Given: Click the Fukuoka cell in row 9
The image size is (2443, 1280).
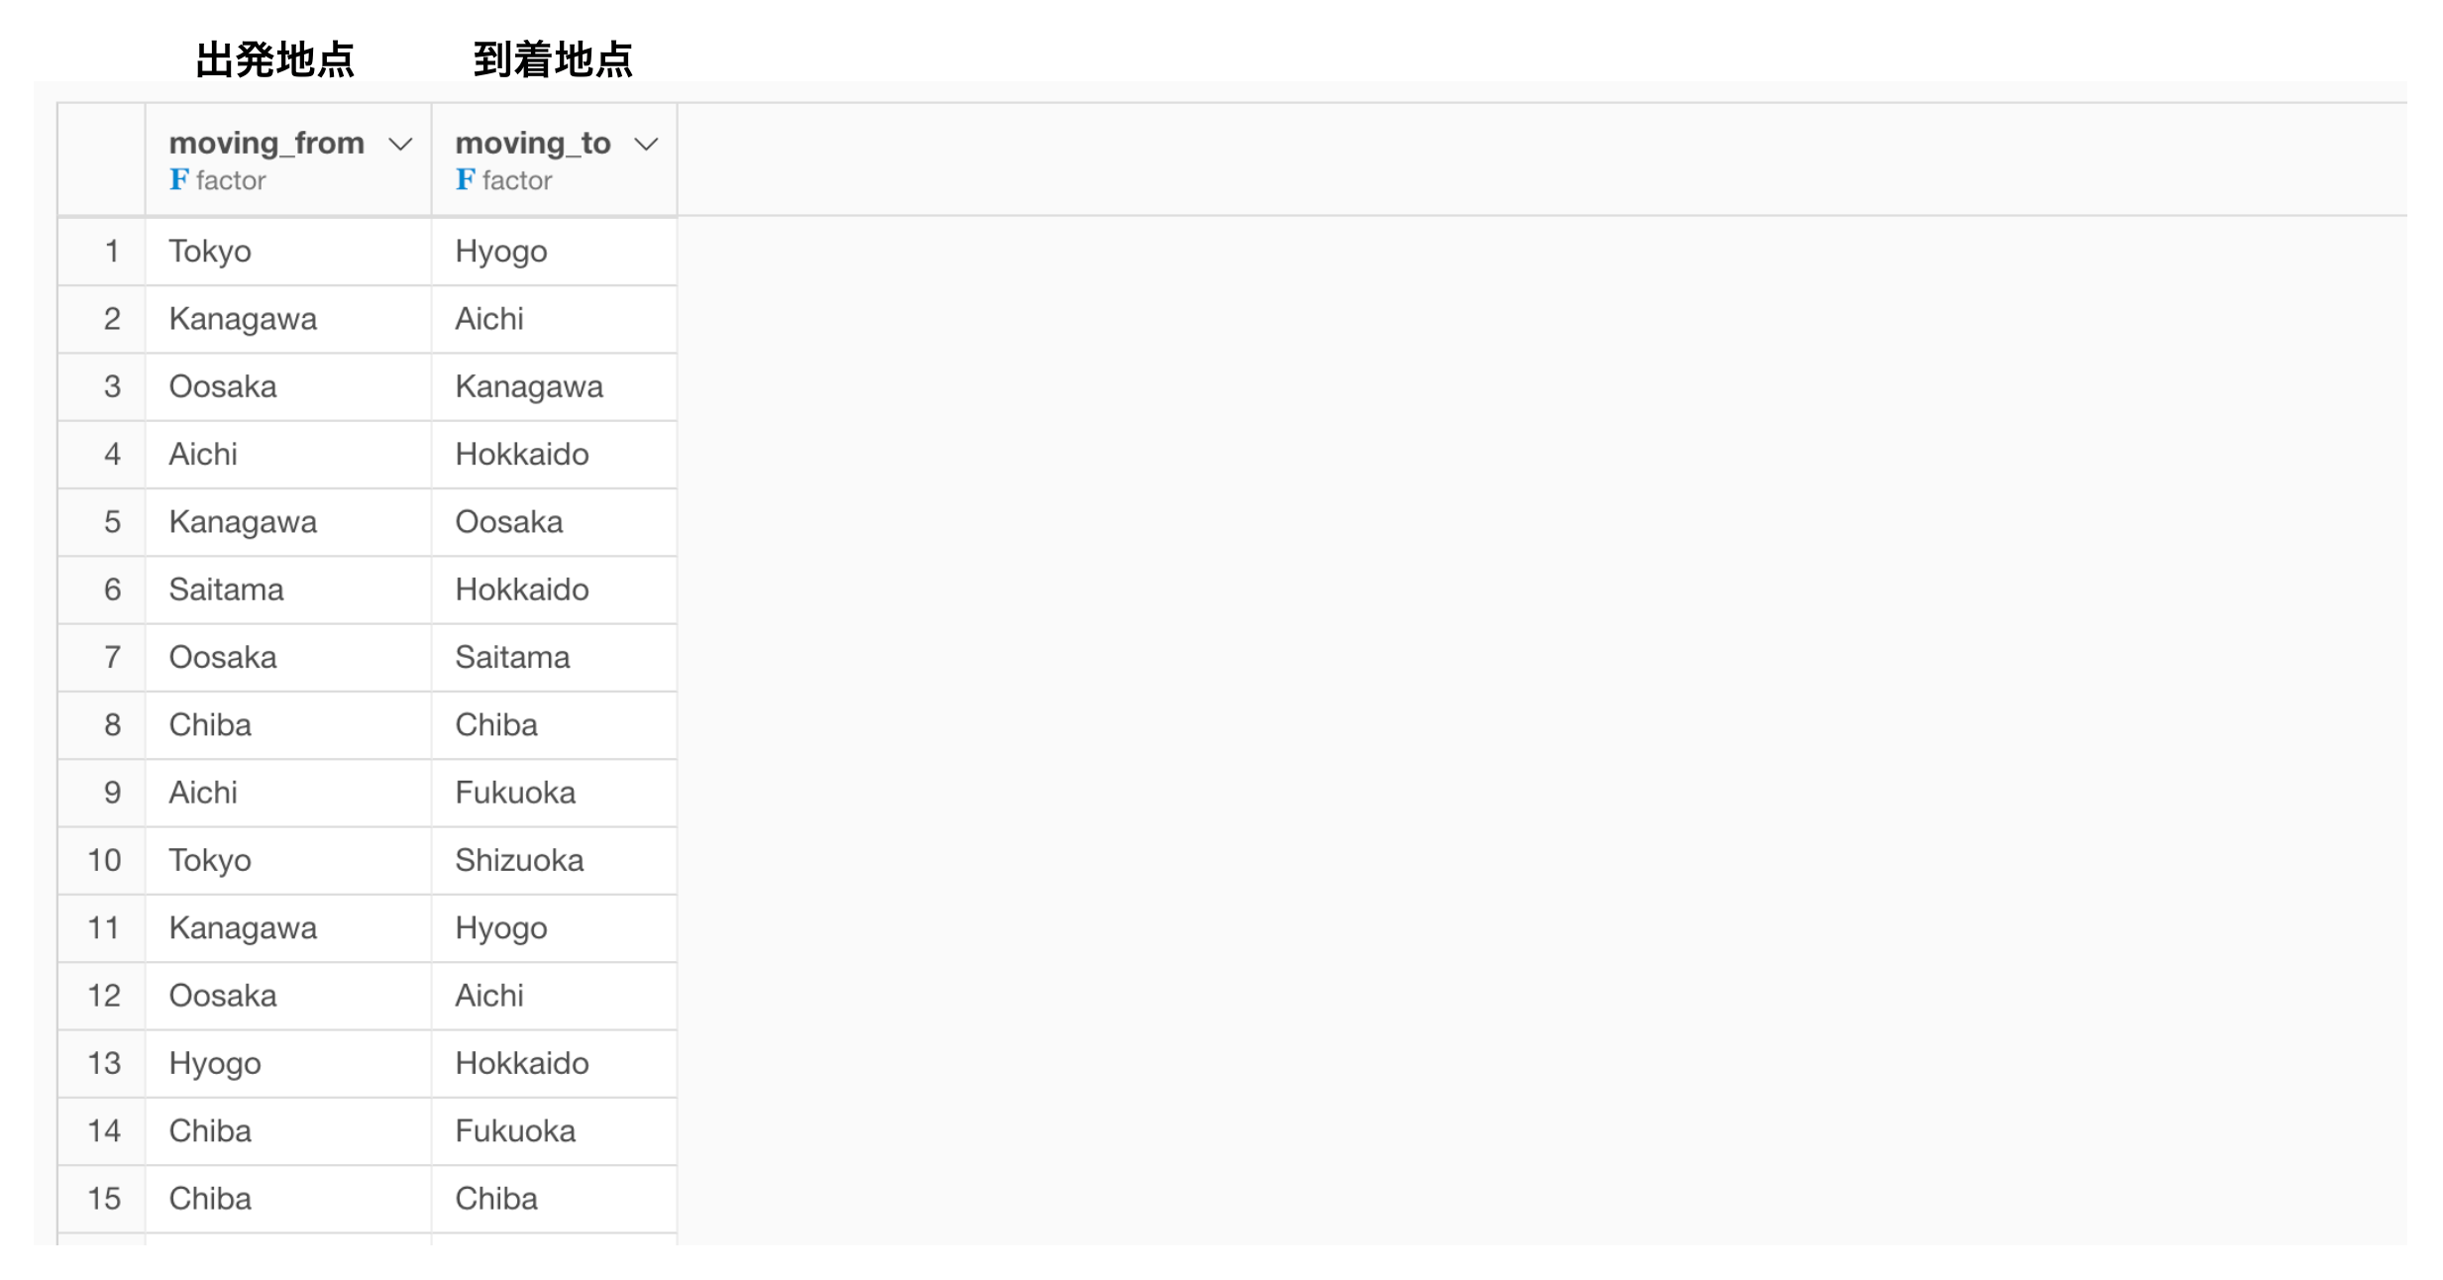Looking at the screenshot, I should pyautogui.click(x=555, y=794).
